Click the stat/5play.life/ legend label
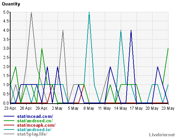 pyautogui.click(x=32, y=134)
